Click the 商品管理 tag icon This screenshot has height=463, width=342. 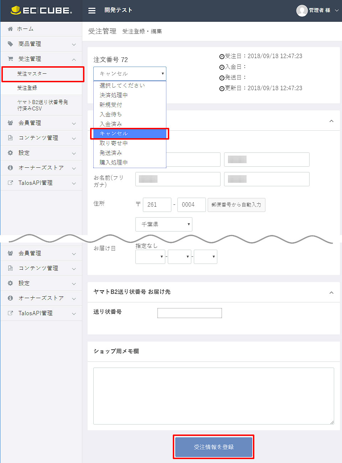(x=10, y=44)
